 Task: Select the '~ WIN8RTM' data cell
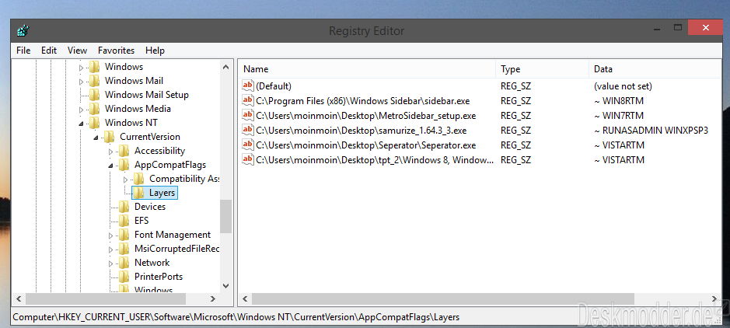pyautogui.click(x=619, y=100)
